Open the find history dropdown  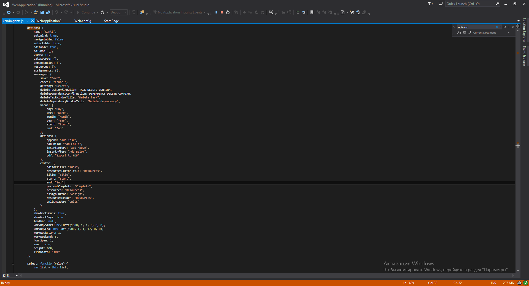coord(500,27)
